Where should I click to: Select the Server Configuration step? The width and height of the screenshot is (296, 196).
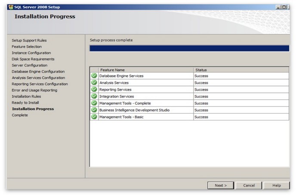pos(29,65)
